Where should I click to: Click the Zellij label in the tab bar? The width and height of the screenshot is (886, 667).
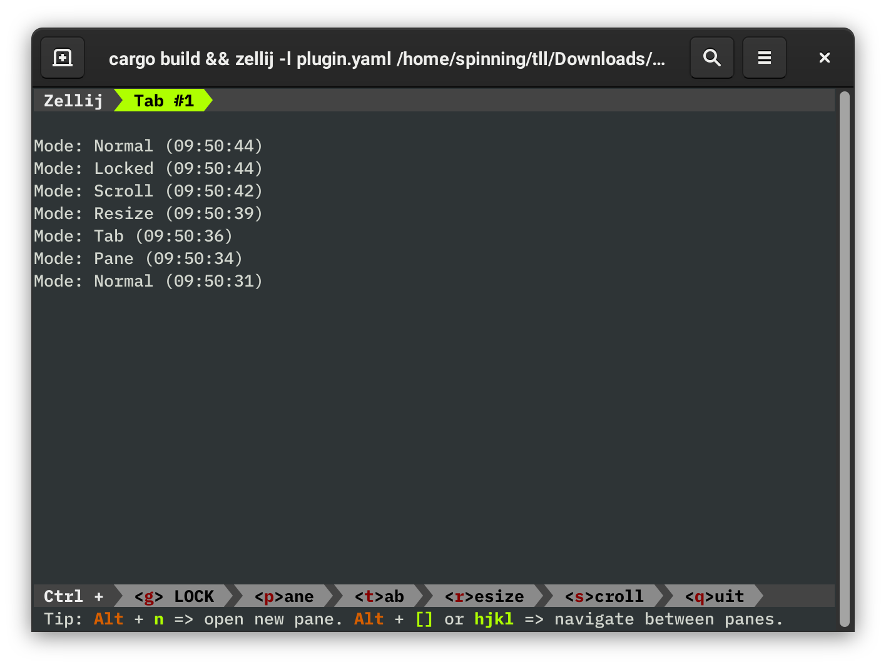(x=73, y=101)
